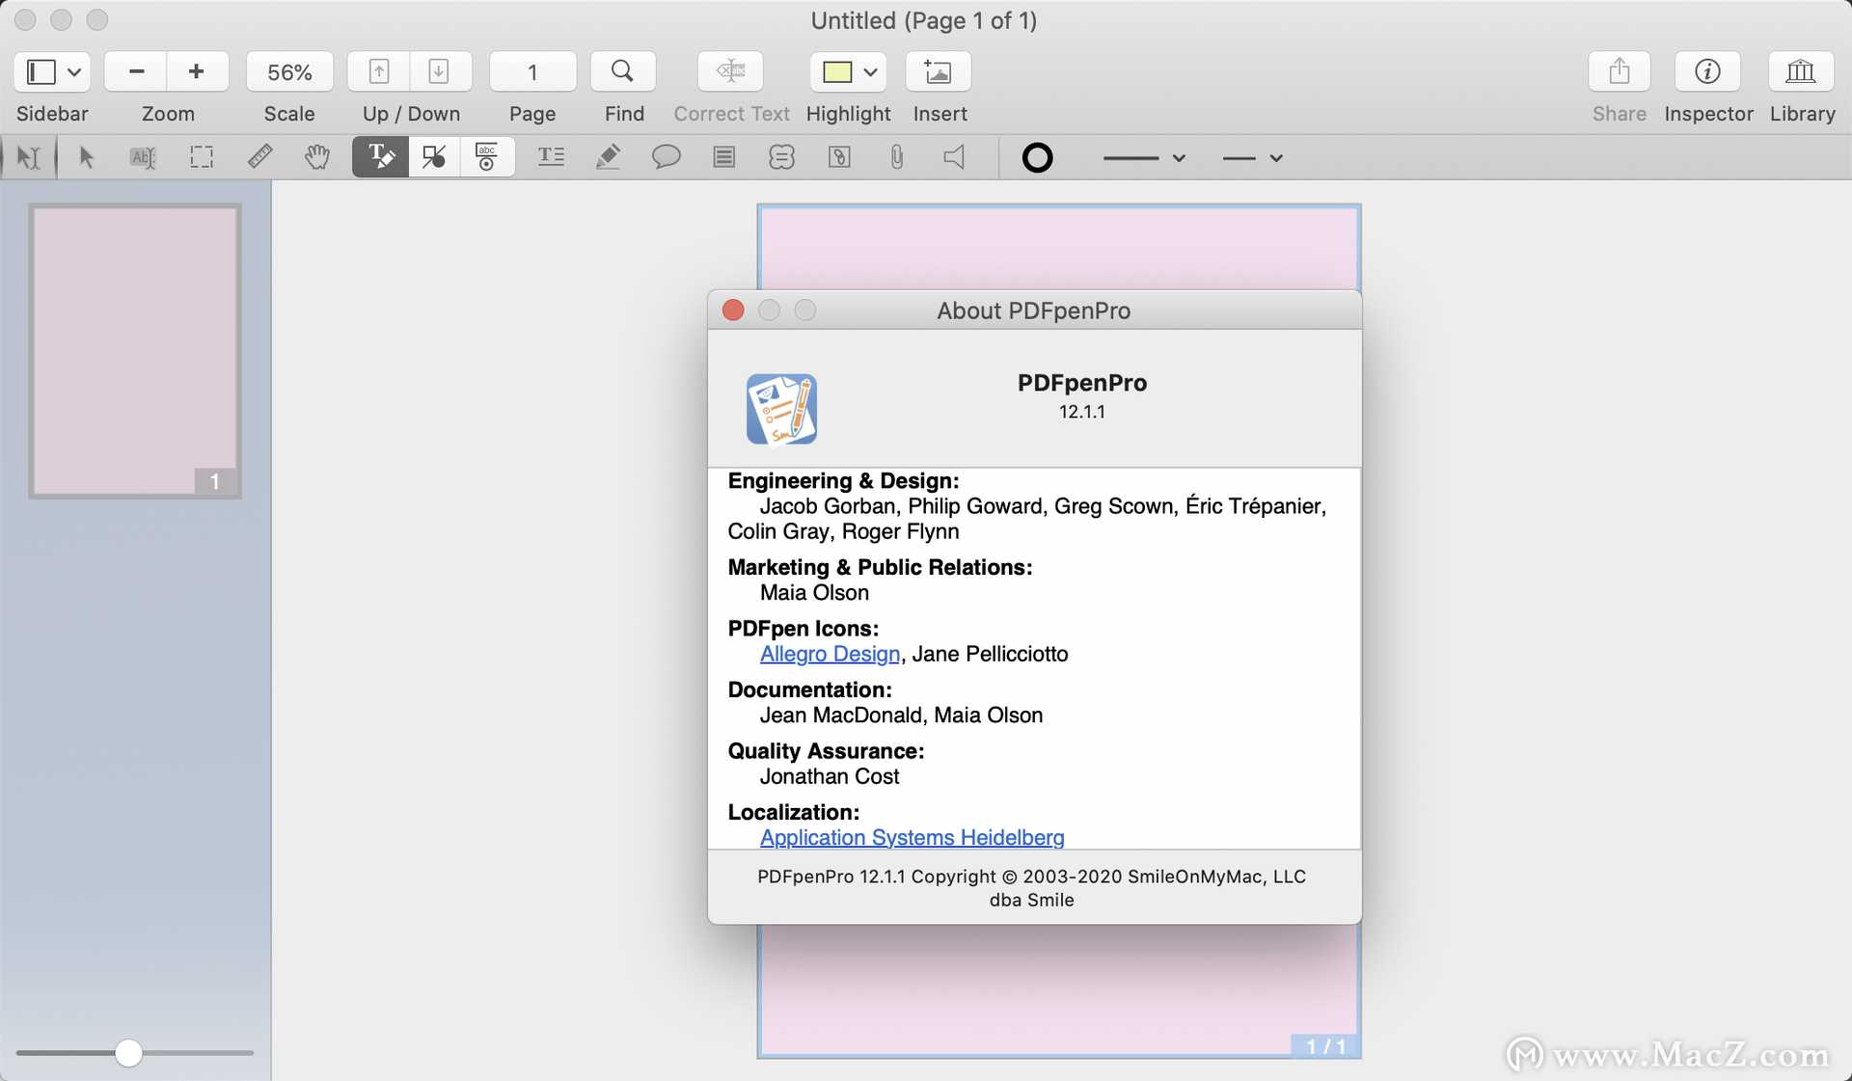Open the Sidebar options dropdown arrow

pos(75,71)
